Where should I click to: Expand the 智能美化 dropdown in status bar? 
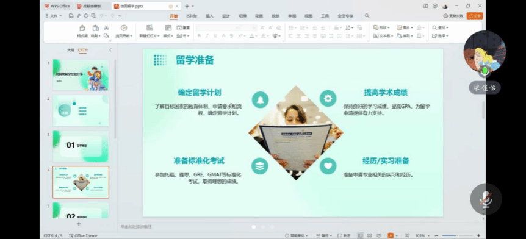coord(296,235)
